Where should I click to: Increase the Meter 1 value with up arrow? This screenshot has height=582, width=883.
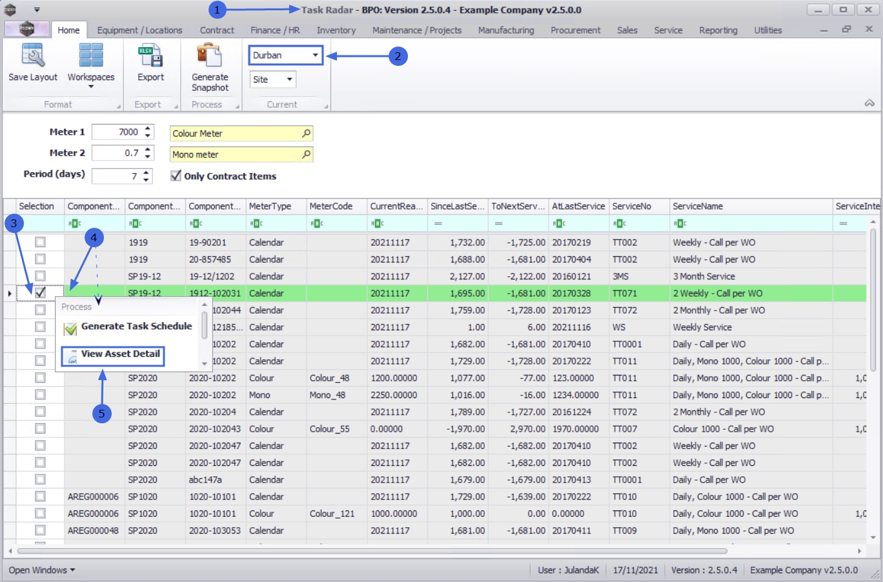click(x=148, y=128)
